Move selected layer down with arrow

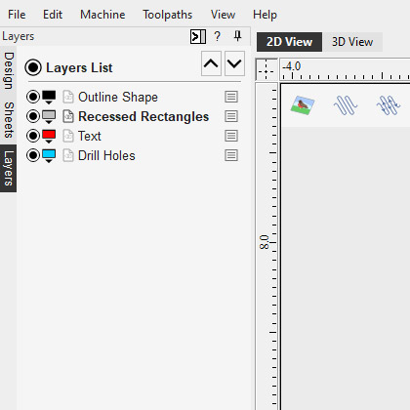(234, 63)
